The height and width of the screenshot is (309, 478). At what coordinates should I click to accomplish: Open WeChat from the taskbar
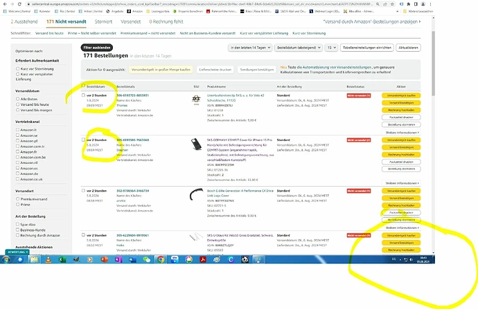147,259
